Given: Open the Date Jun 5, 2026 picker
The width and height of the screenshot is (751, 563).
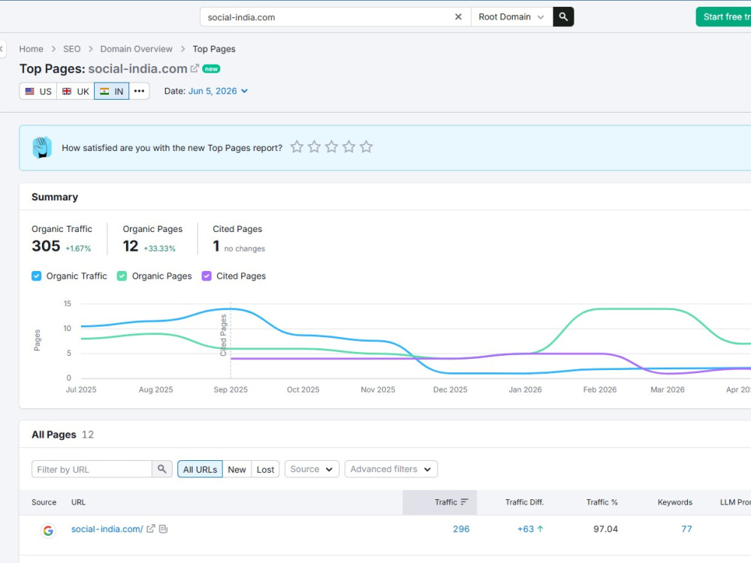Looking at the screenshot, I should pyautogui.click(x=218, y=91).
